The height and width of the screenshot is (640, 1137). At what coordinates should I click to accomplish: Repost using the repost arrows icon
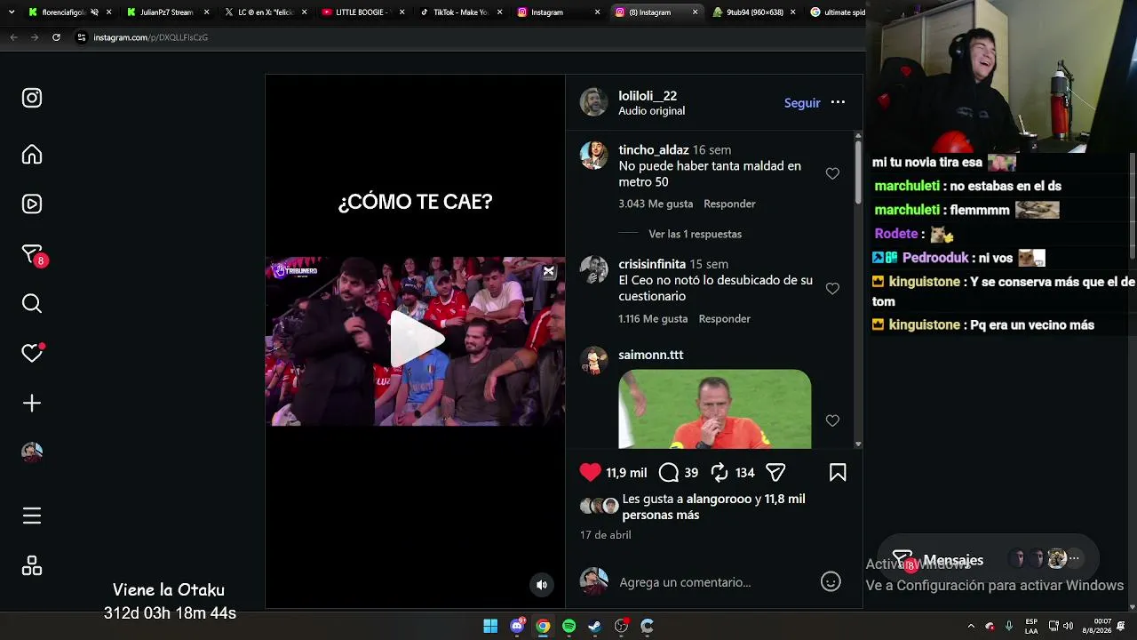[720, 473]
